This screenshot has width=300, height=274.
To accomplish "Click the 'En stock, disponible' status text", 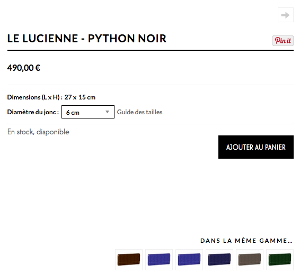I will pyautogui.click(x=38, y=132).
